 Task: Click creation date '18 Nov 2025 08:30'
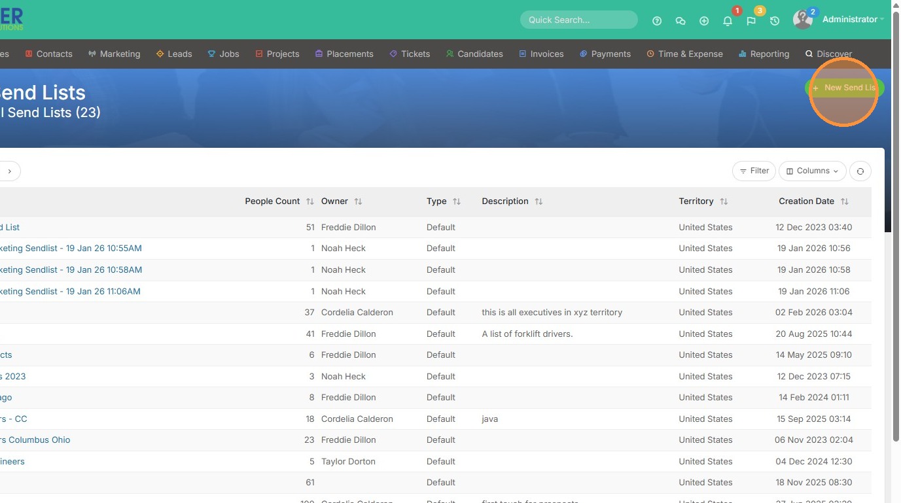point(814,483)
